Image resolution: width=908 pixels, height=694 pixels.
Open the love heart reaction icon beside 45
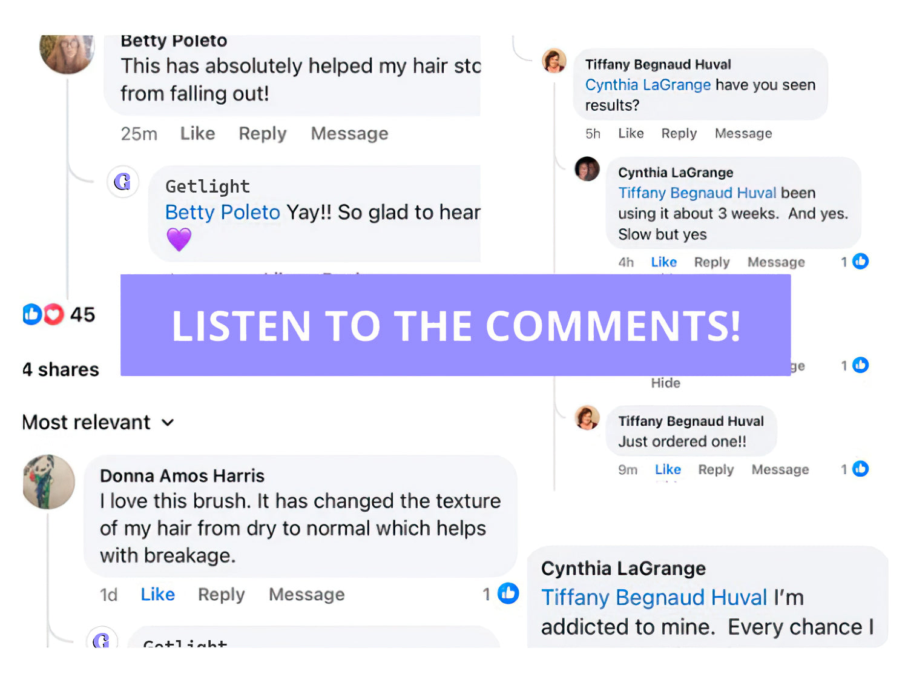(53, 314)
